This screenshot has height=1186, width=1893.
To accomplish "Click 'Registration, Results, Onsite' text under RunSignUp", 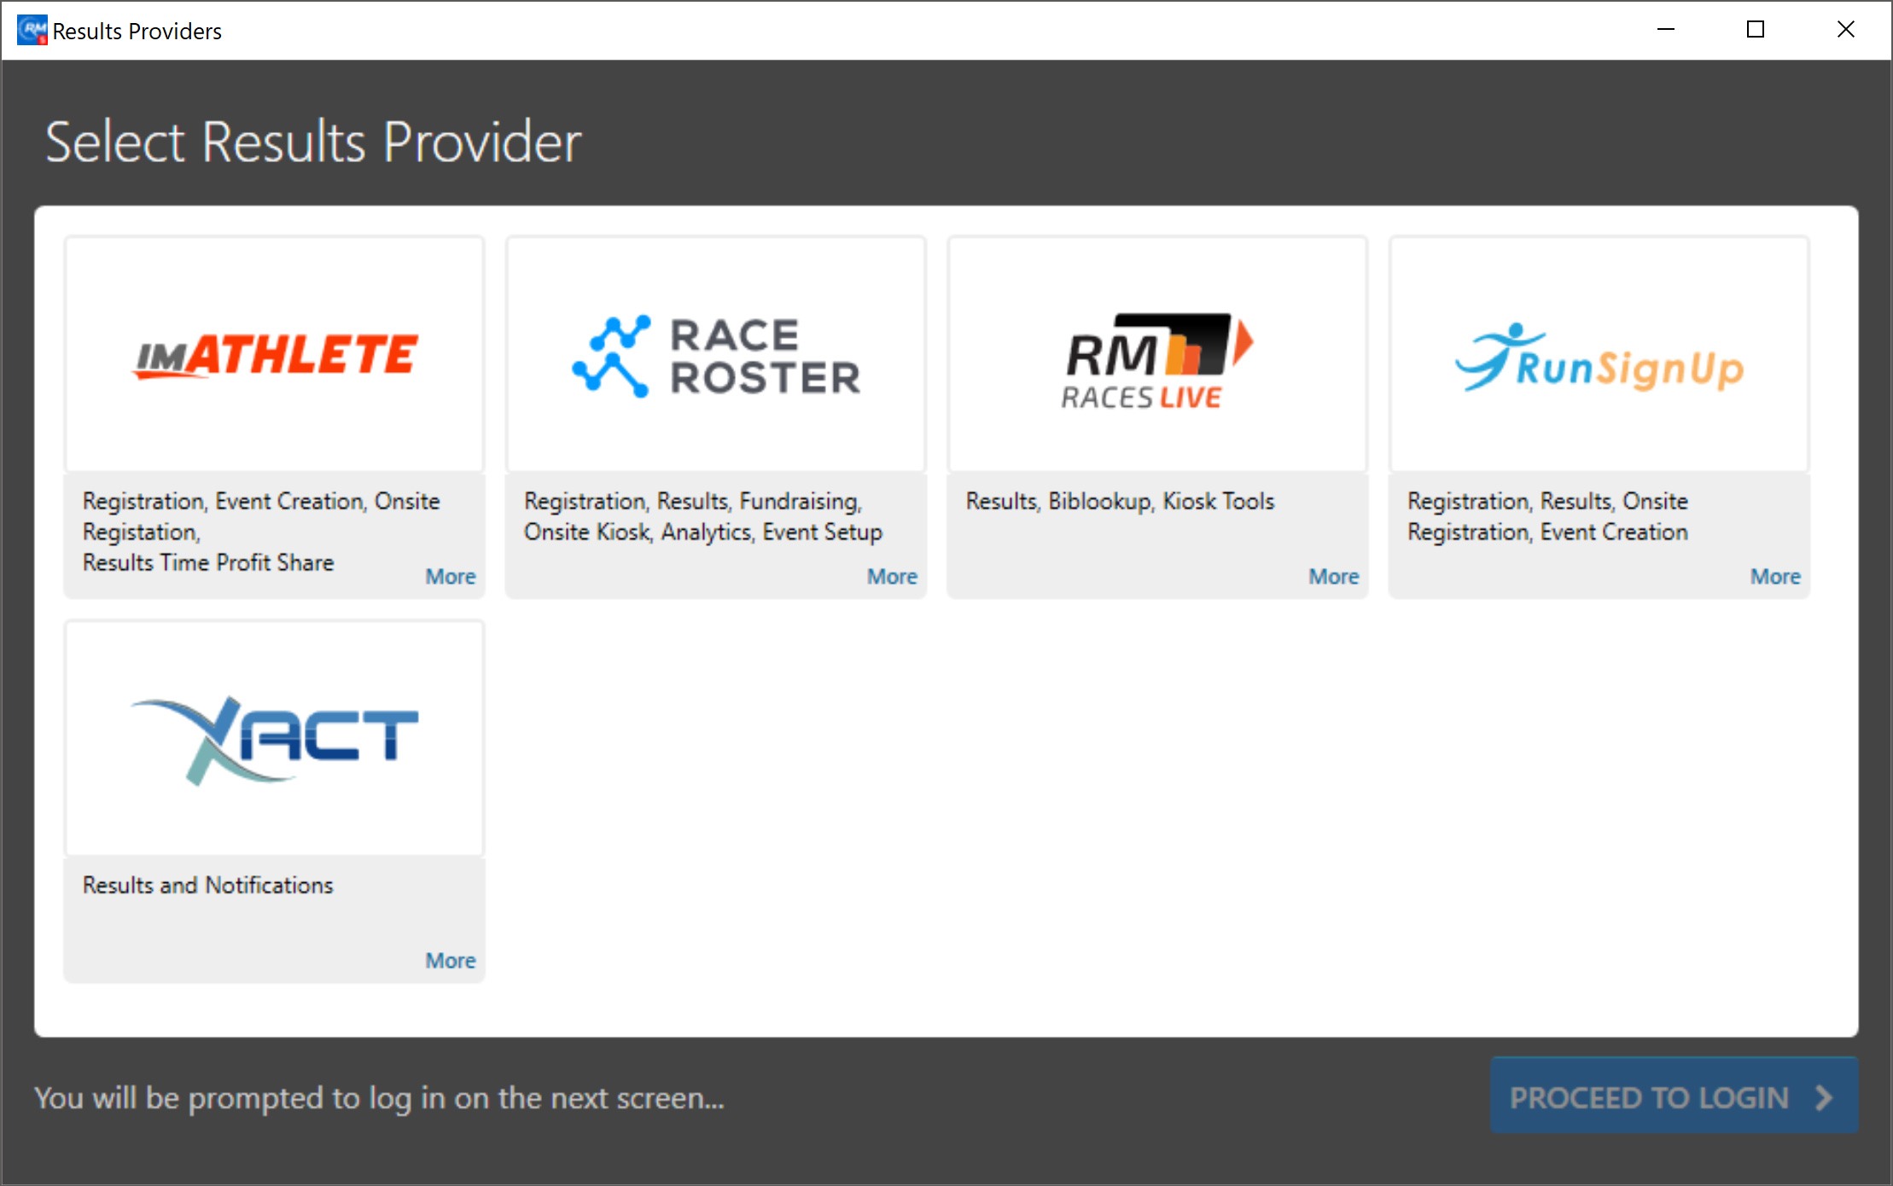I will (x=1547, y=501).
